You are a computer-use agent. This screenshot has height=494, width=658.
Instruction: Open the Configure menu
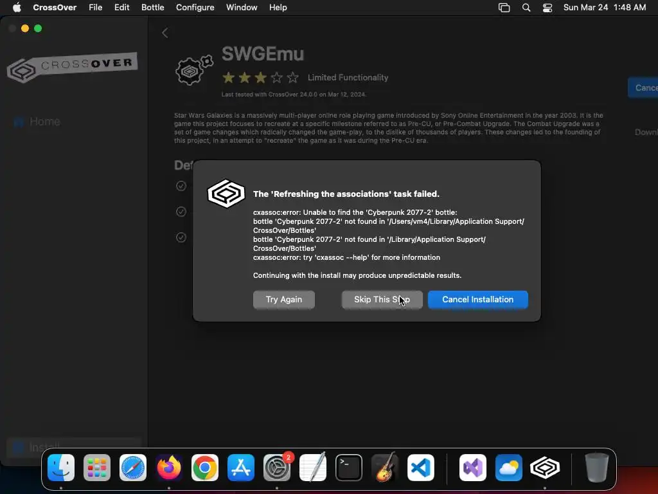195,7
